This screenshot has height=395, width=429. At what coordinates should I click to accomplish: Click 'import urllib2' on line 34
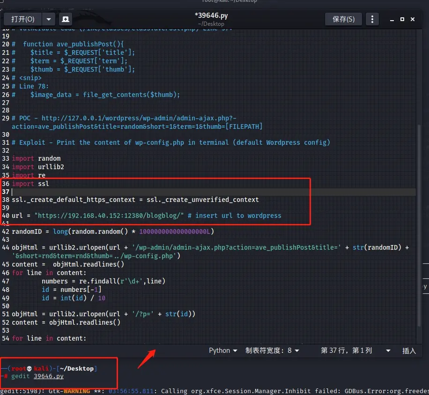point(38,167)
